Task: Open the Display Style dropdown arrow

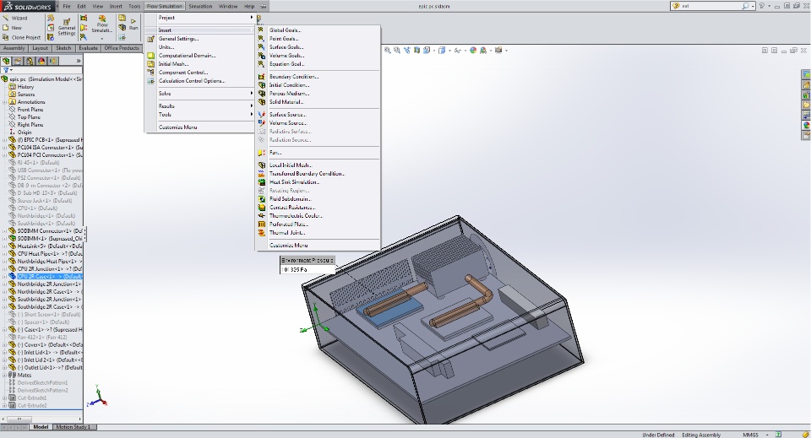Action: click(449, 51)
